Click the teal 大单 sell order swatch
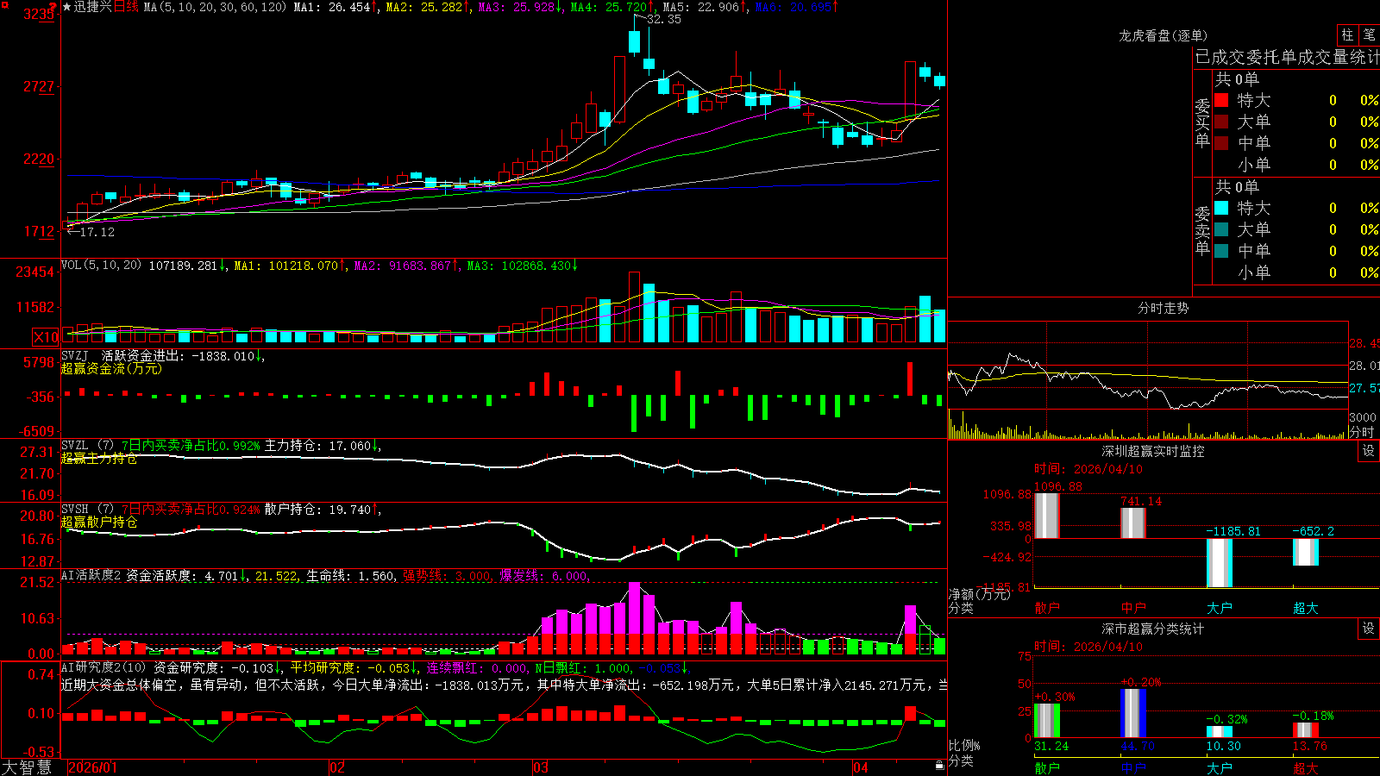Image resolution: width=1380 pixels, height=776 pixels. point(1221,229)
